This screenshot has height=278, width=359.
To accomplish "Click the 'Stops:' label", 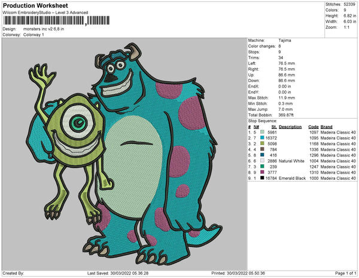I will pyautogui.click(x=254, y=52).
